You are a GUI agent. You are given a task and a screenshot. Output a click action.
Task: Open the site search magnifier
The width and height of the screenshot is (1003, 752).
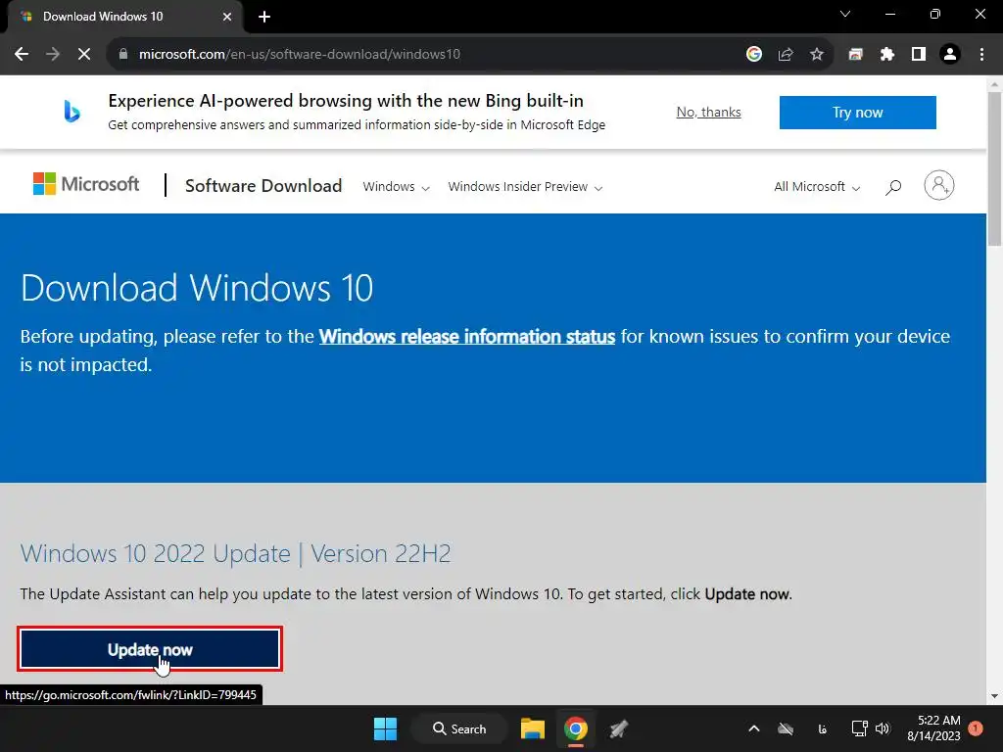click(893, 187)
